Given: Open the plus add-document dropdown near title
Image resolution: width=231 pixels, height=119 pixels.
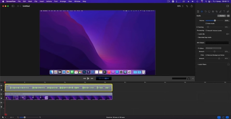Looking at the screenshot, I should coord(19,6).
